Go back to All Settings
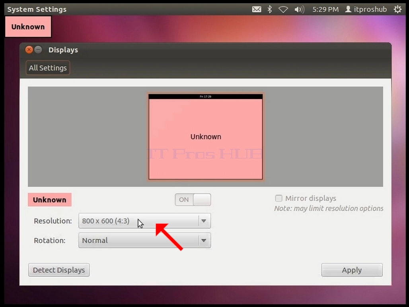This screenshot has width=409, height=307. [48, 68]
